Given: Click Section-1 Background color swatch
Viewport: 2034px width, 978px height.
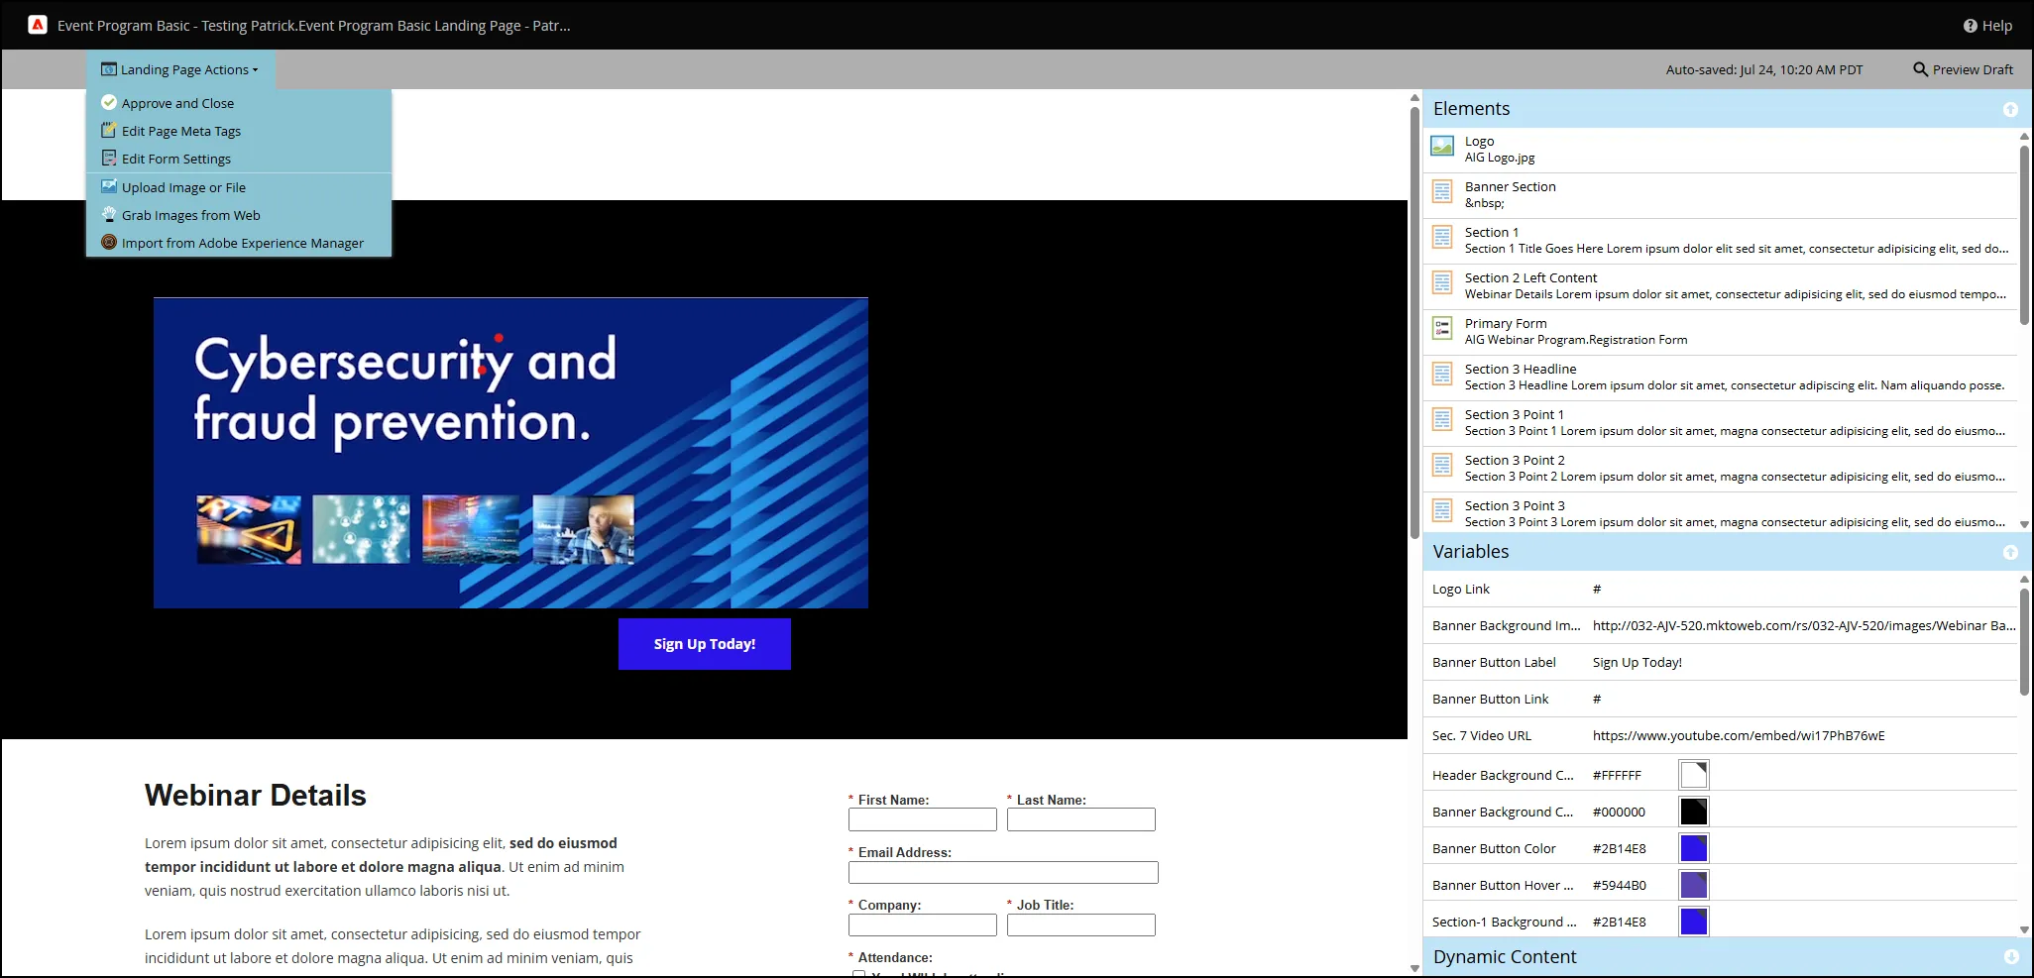Looking at the screenshot, I should tap(1693, 922).
